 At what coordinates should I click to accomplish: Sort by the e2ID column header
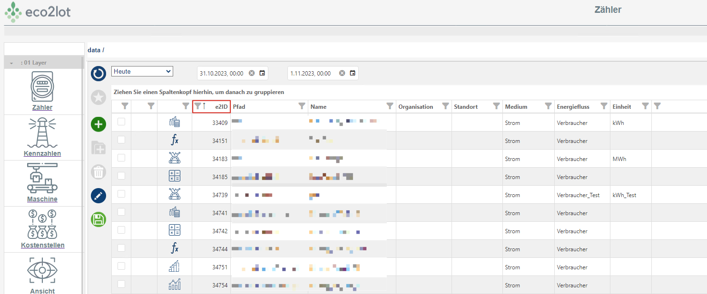tap(221, 107)
